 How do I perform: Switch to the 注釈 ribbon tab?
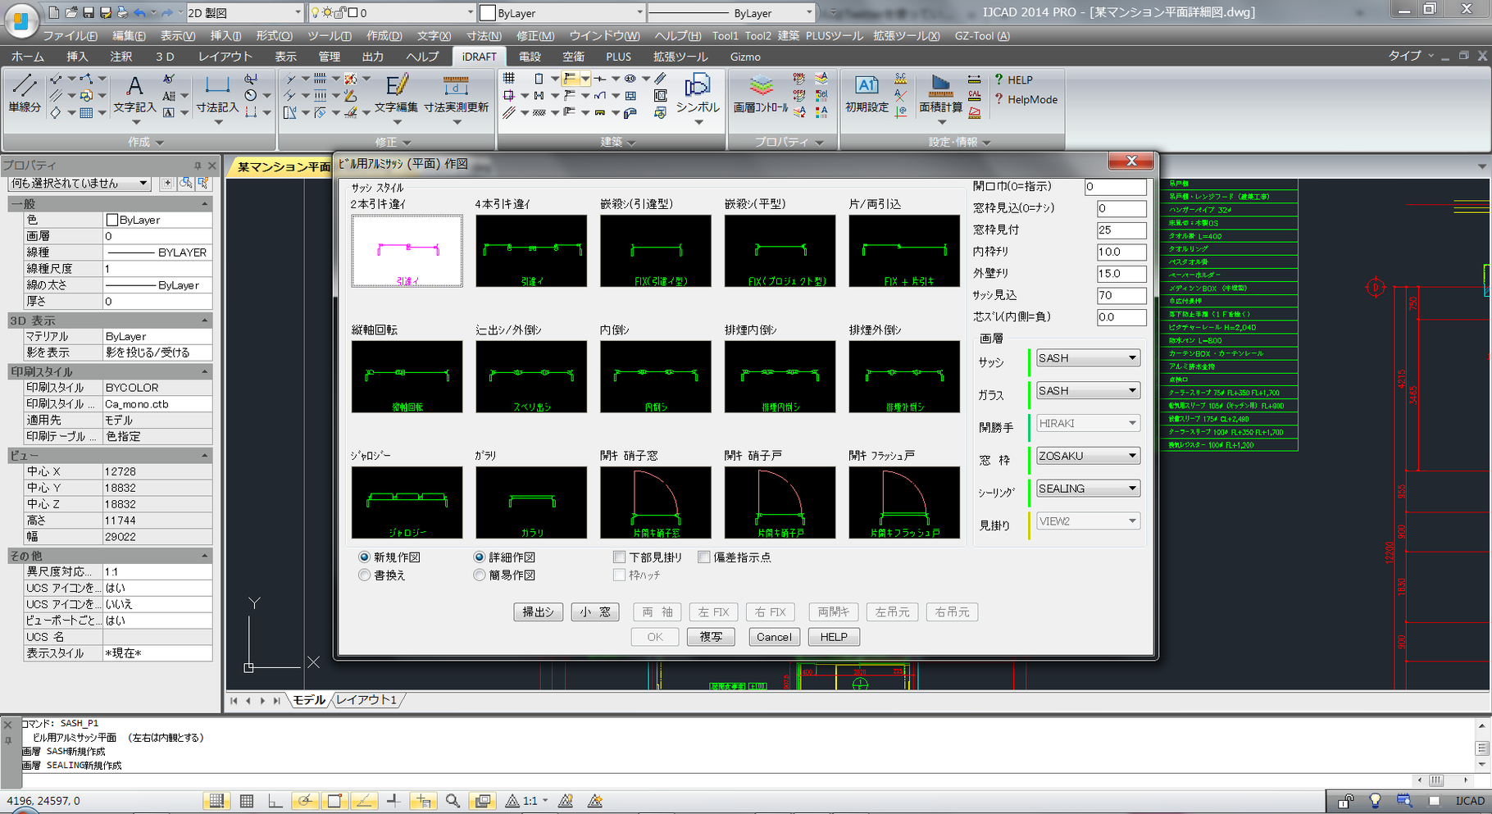coord(121,57)
